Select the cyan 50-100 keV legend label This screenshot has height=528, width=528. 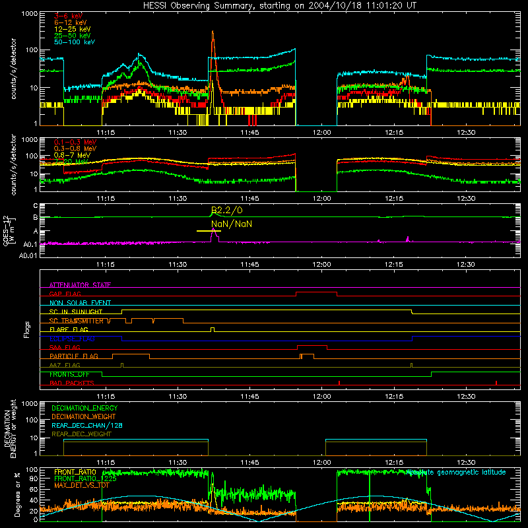coord(75,42)
